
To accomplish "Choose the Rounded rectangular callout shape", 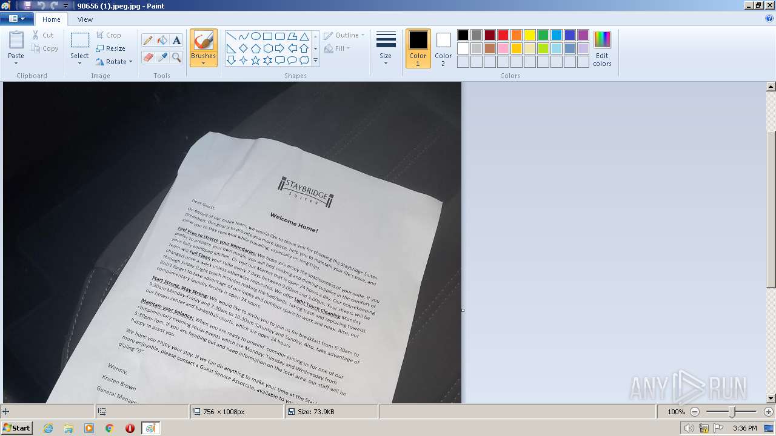I will [x=279, y=61].
